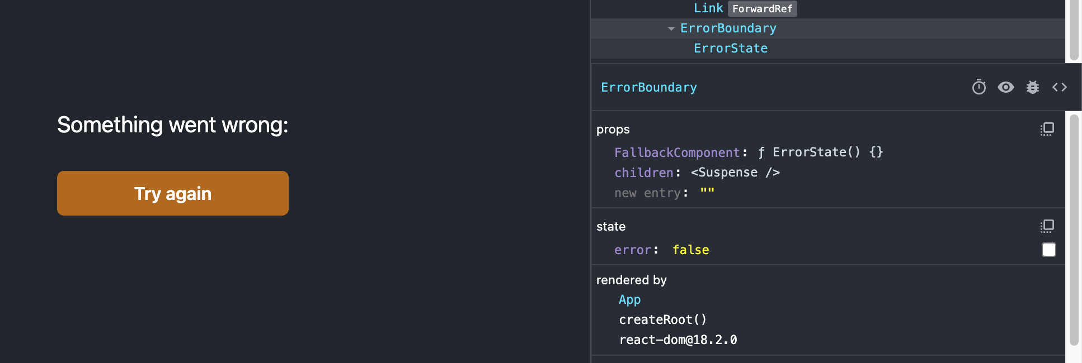Viewport: 1082px width, 363px height.
Task: Log component data with the bug icon
Action: click(x=1033, y=87)
